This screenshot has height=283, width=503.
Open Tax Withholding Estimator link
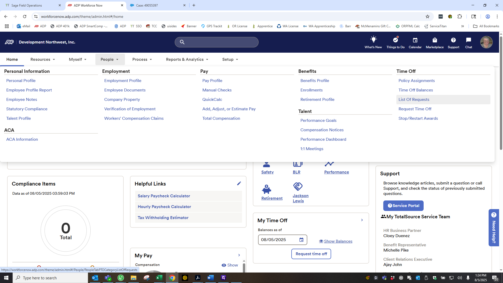tap(163, 218)
